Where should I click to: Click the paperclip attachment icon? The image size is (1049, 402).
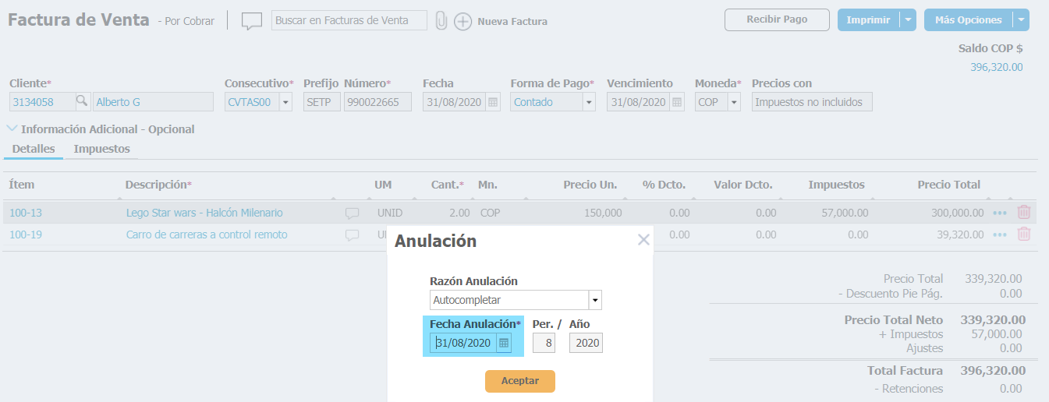pyautogui.click(x=441, y=21)
